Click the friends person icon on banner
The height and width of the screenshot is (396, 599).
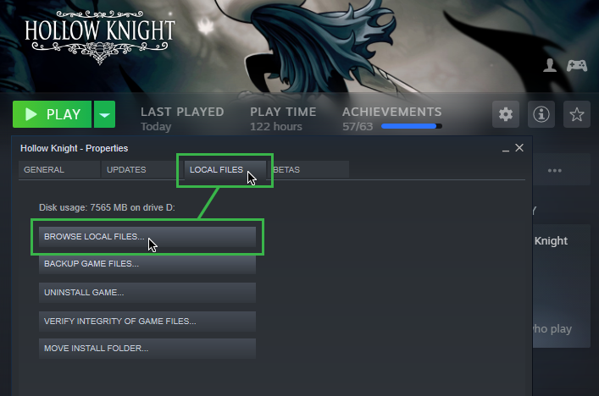point(550,65)
